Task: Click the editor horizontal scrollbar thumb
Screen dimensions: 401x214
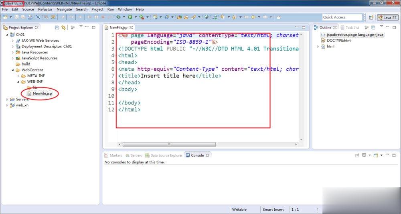Action: click(169, 145)
